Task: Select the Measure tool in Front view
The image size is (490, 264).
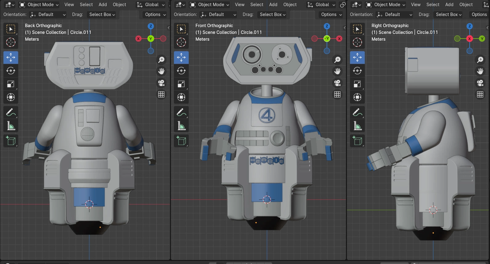Action: point(181,126)
